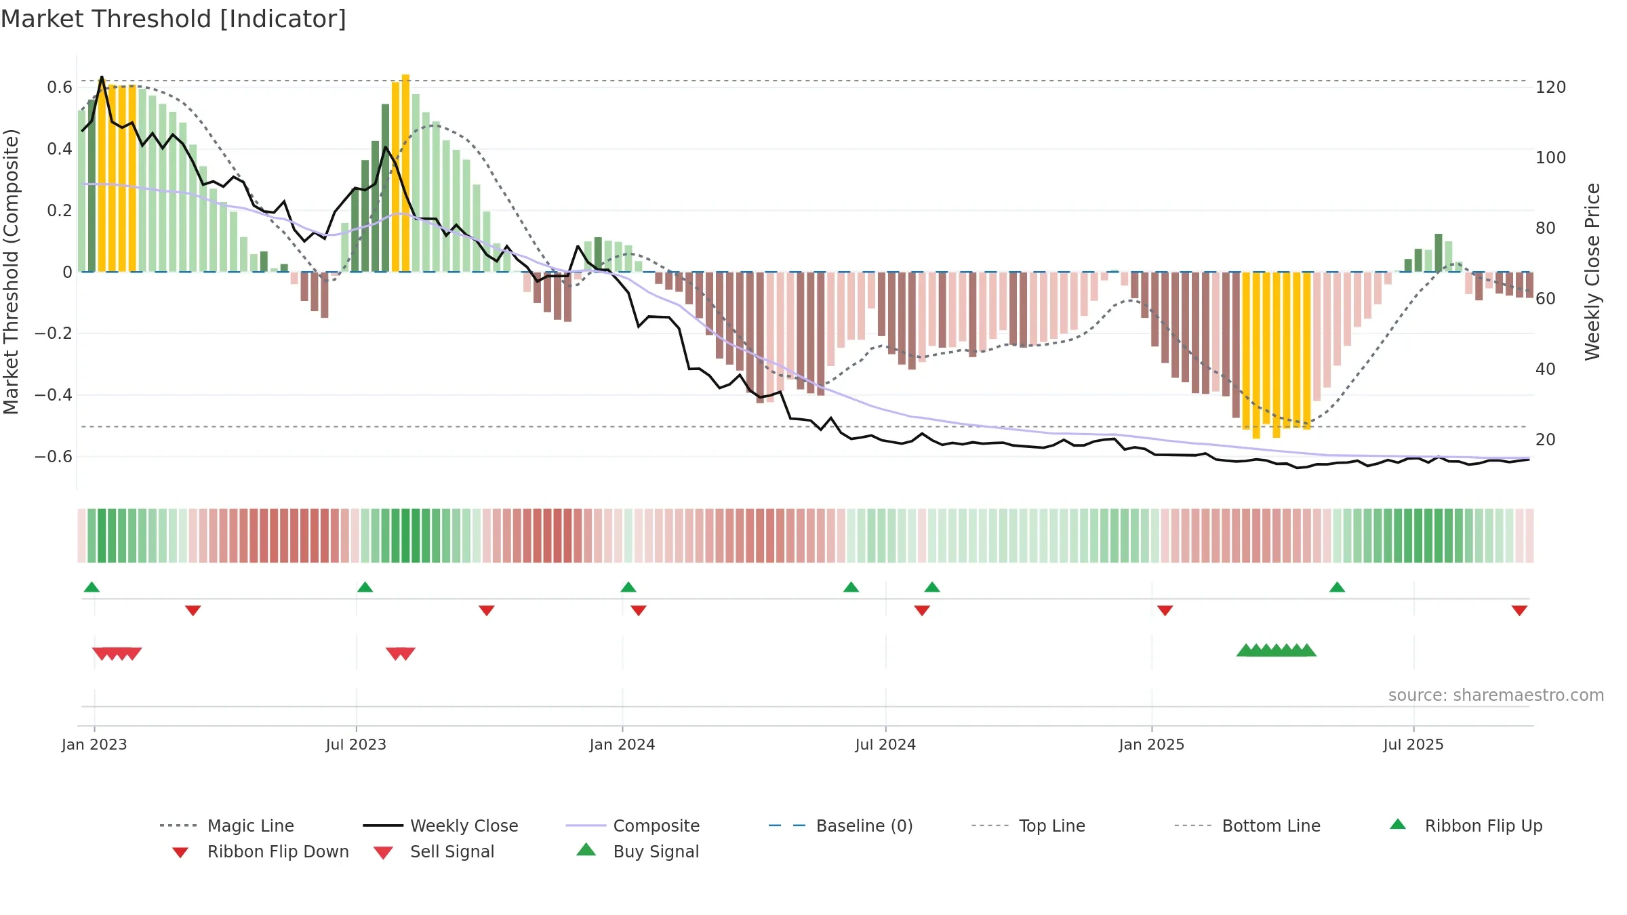This screenshot has height=915, width=1627.
Task: Click the 0.4 tick on the left axis
Action: click(60, 149)
